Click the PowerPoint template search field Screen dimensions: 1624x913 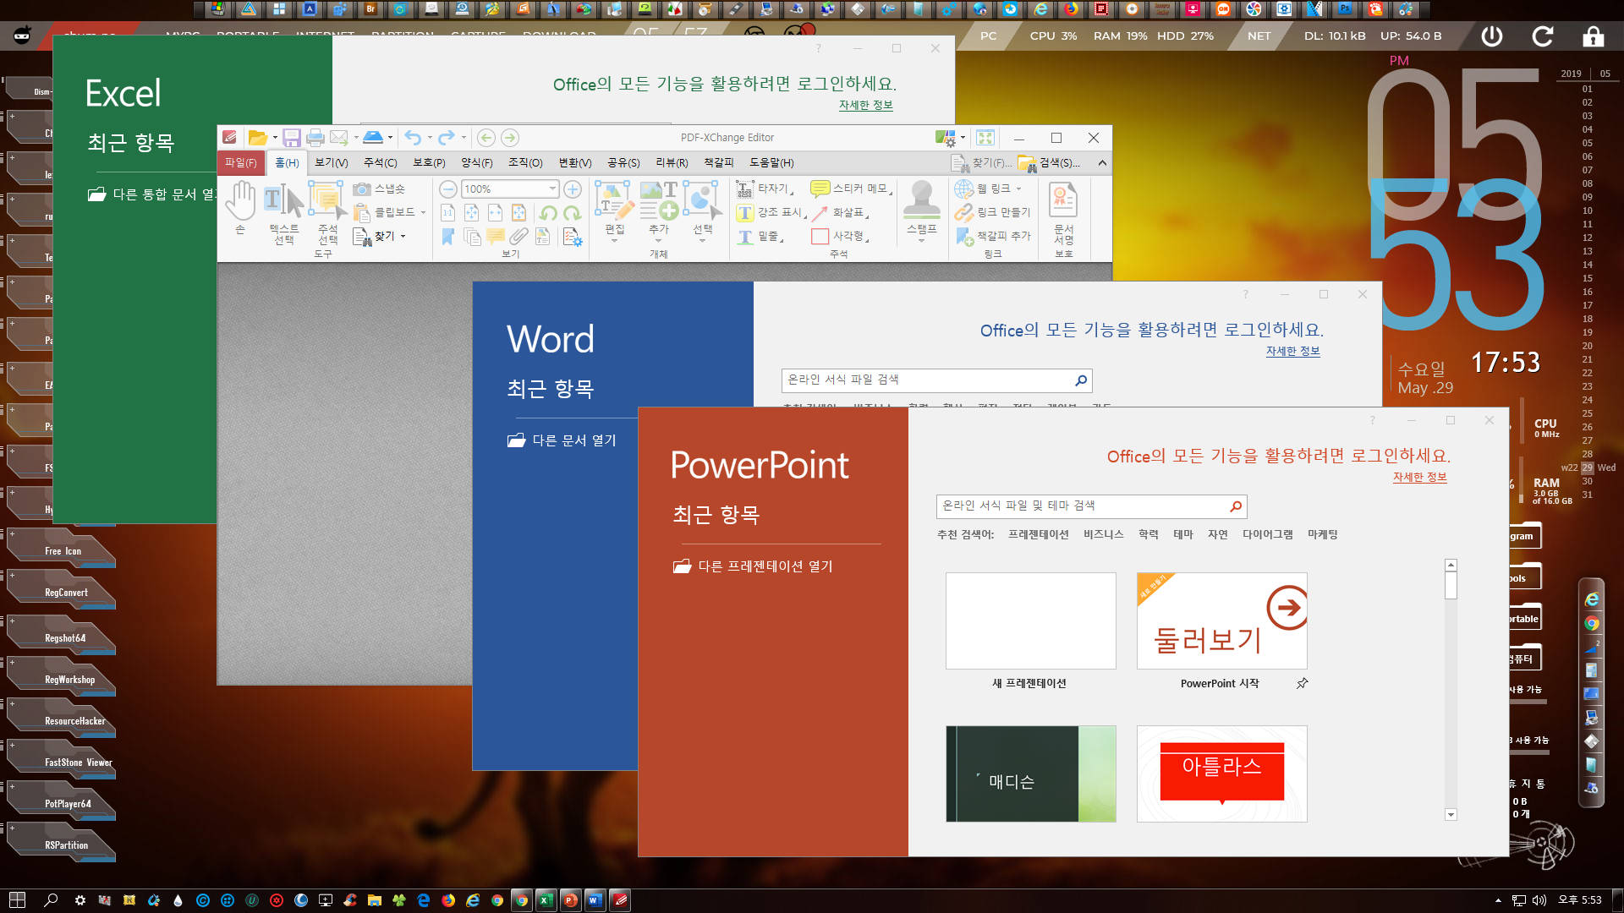point(1091,506)
